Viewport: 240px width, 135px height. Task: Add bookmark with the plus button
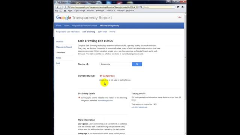click(x=66, y=7)
